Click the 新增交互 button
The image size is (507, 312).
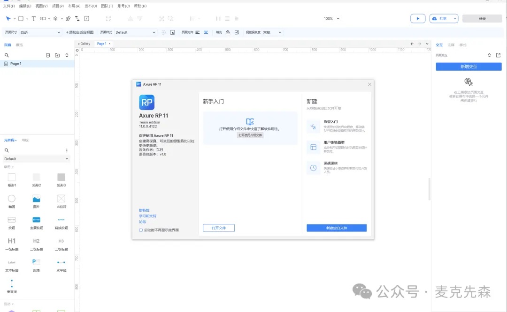click(469, 67)
